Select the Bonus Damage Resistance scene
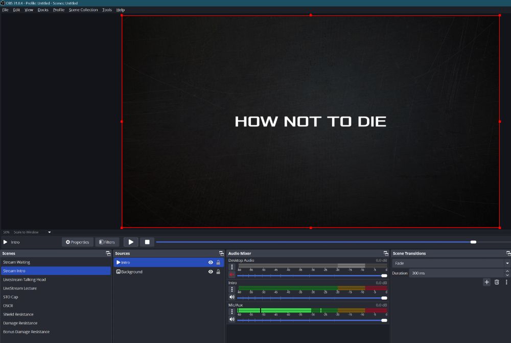 pos(56,332)
